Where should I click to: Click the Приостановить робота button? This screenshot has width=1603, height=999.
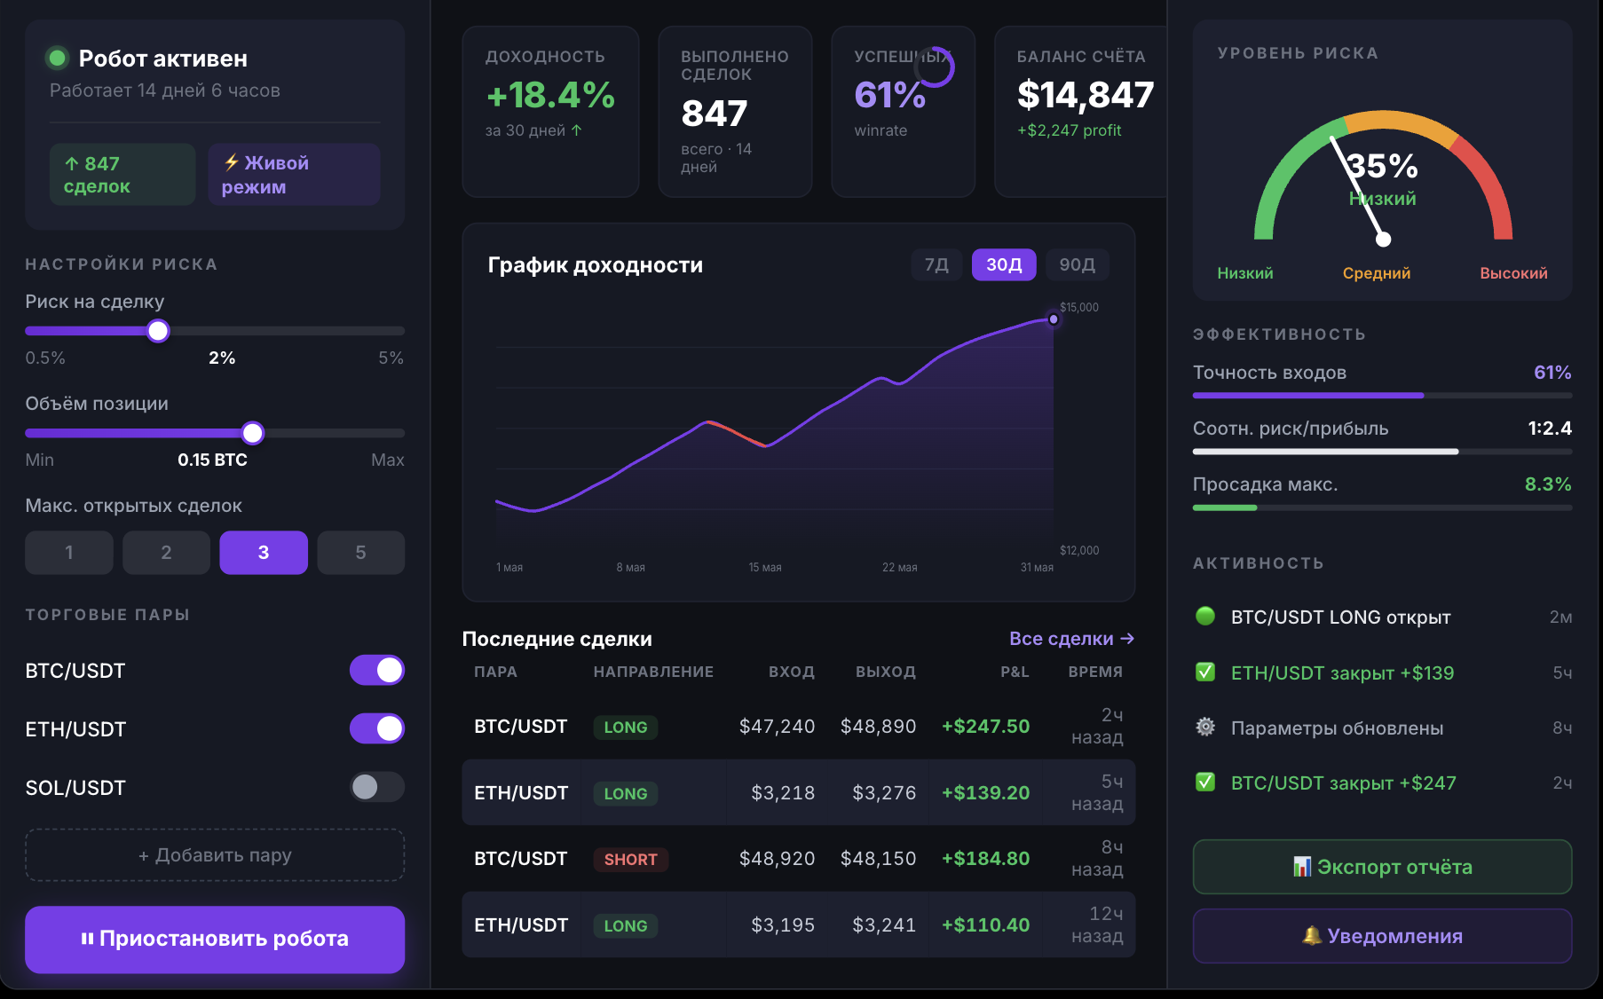(215, 939)
